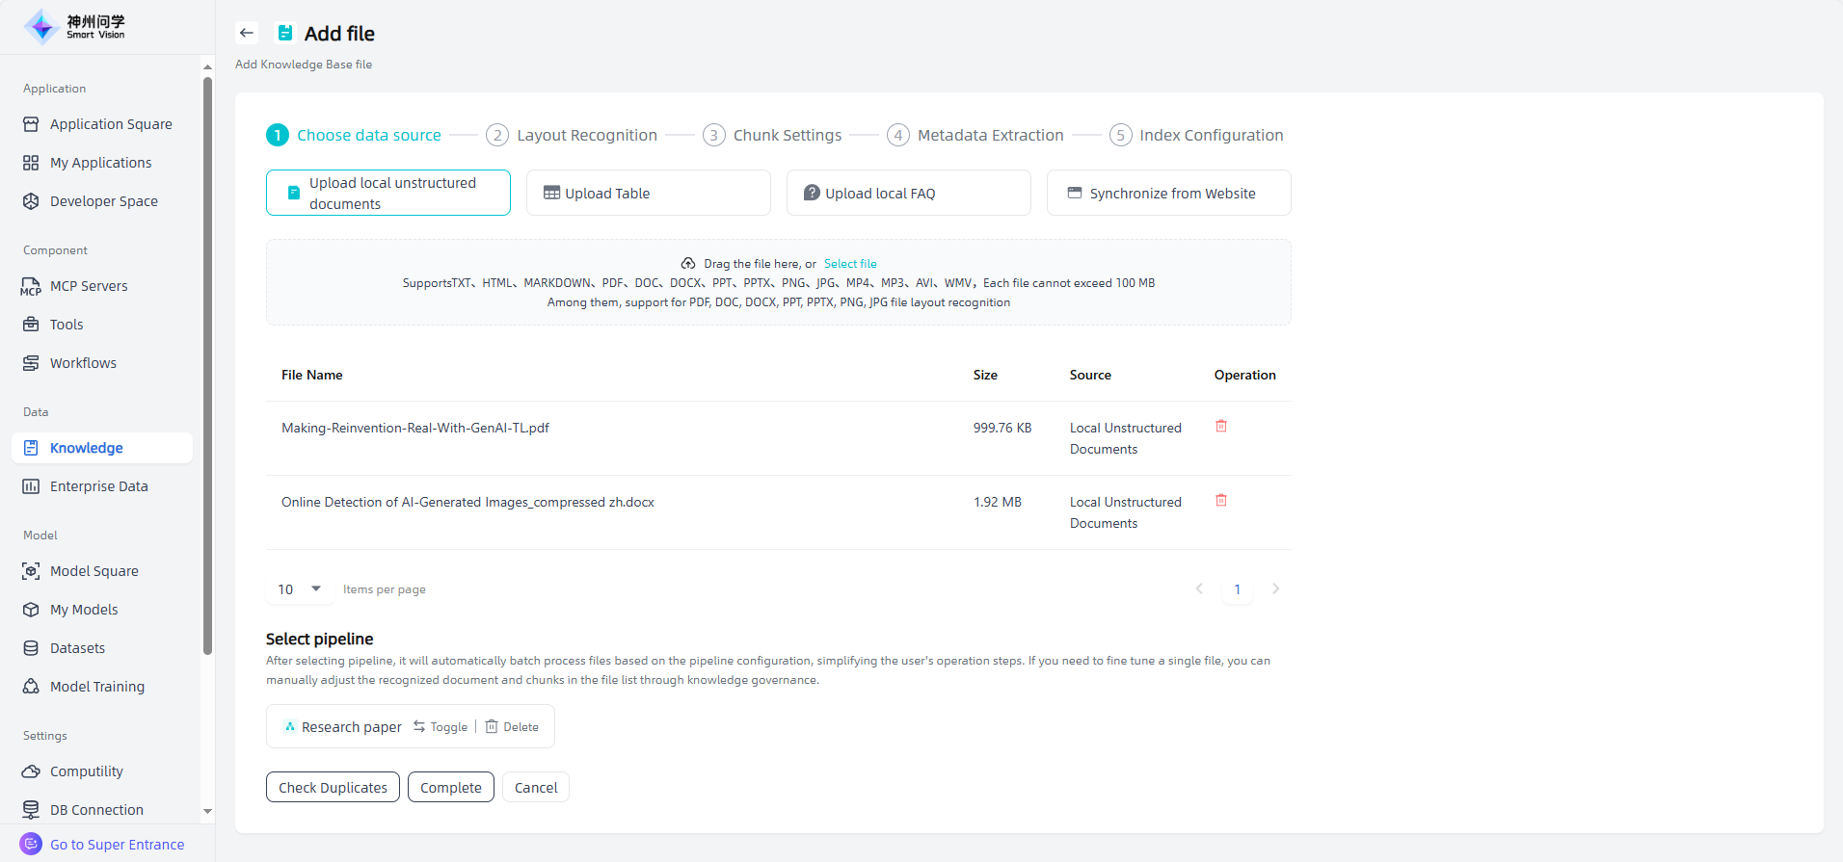Viewport: 1843px width, 862px height.
Task: Open the Knowledge menu item
Action: (87, 448)
